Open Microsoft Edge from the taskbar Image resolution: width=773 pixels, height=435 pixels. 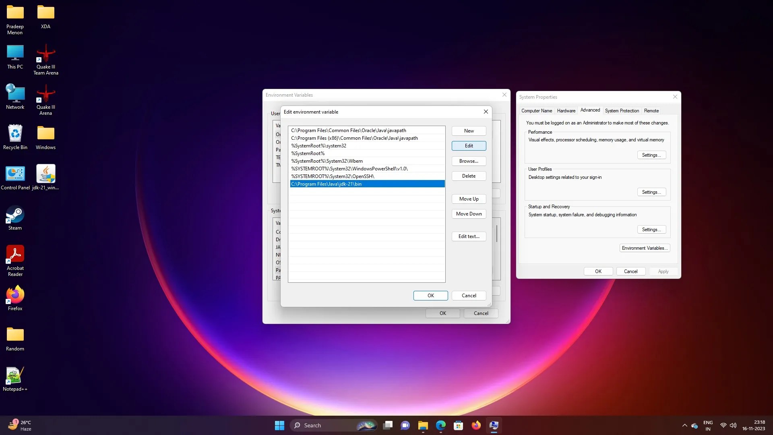(441, 425)
